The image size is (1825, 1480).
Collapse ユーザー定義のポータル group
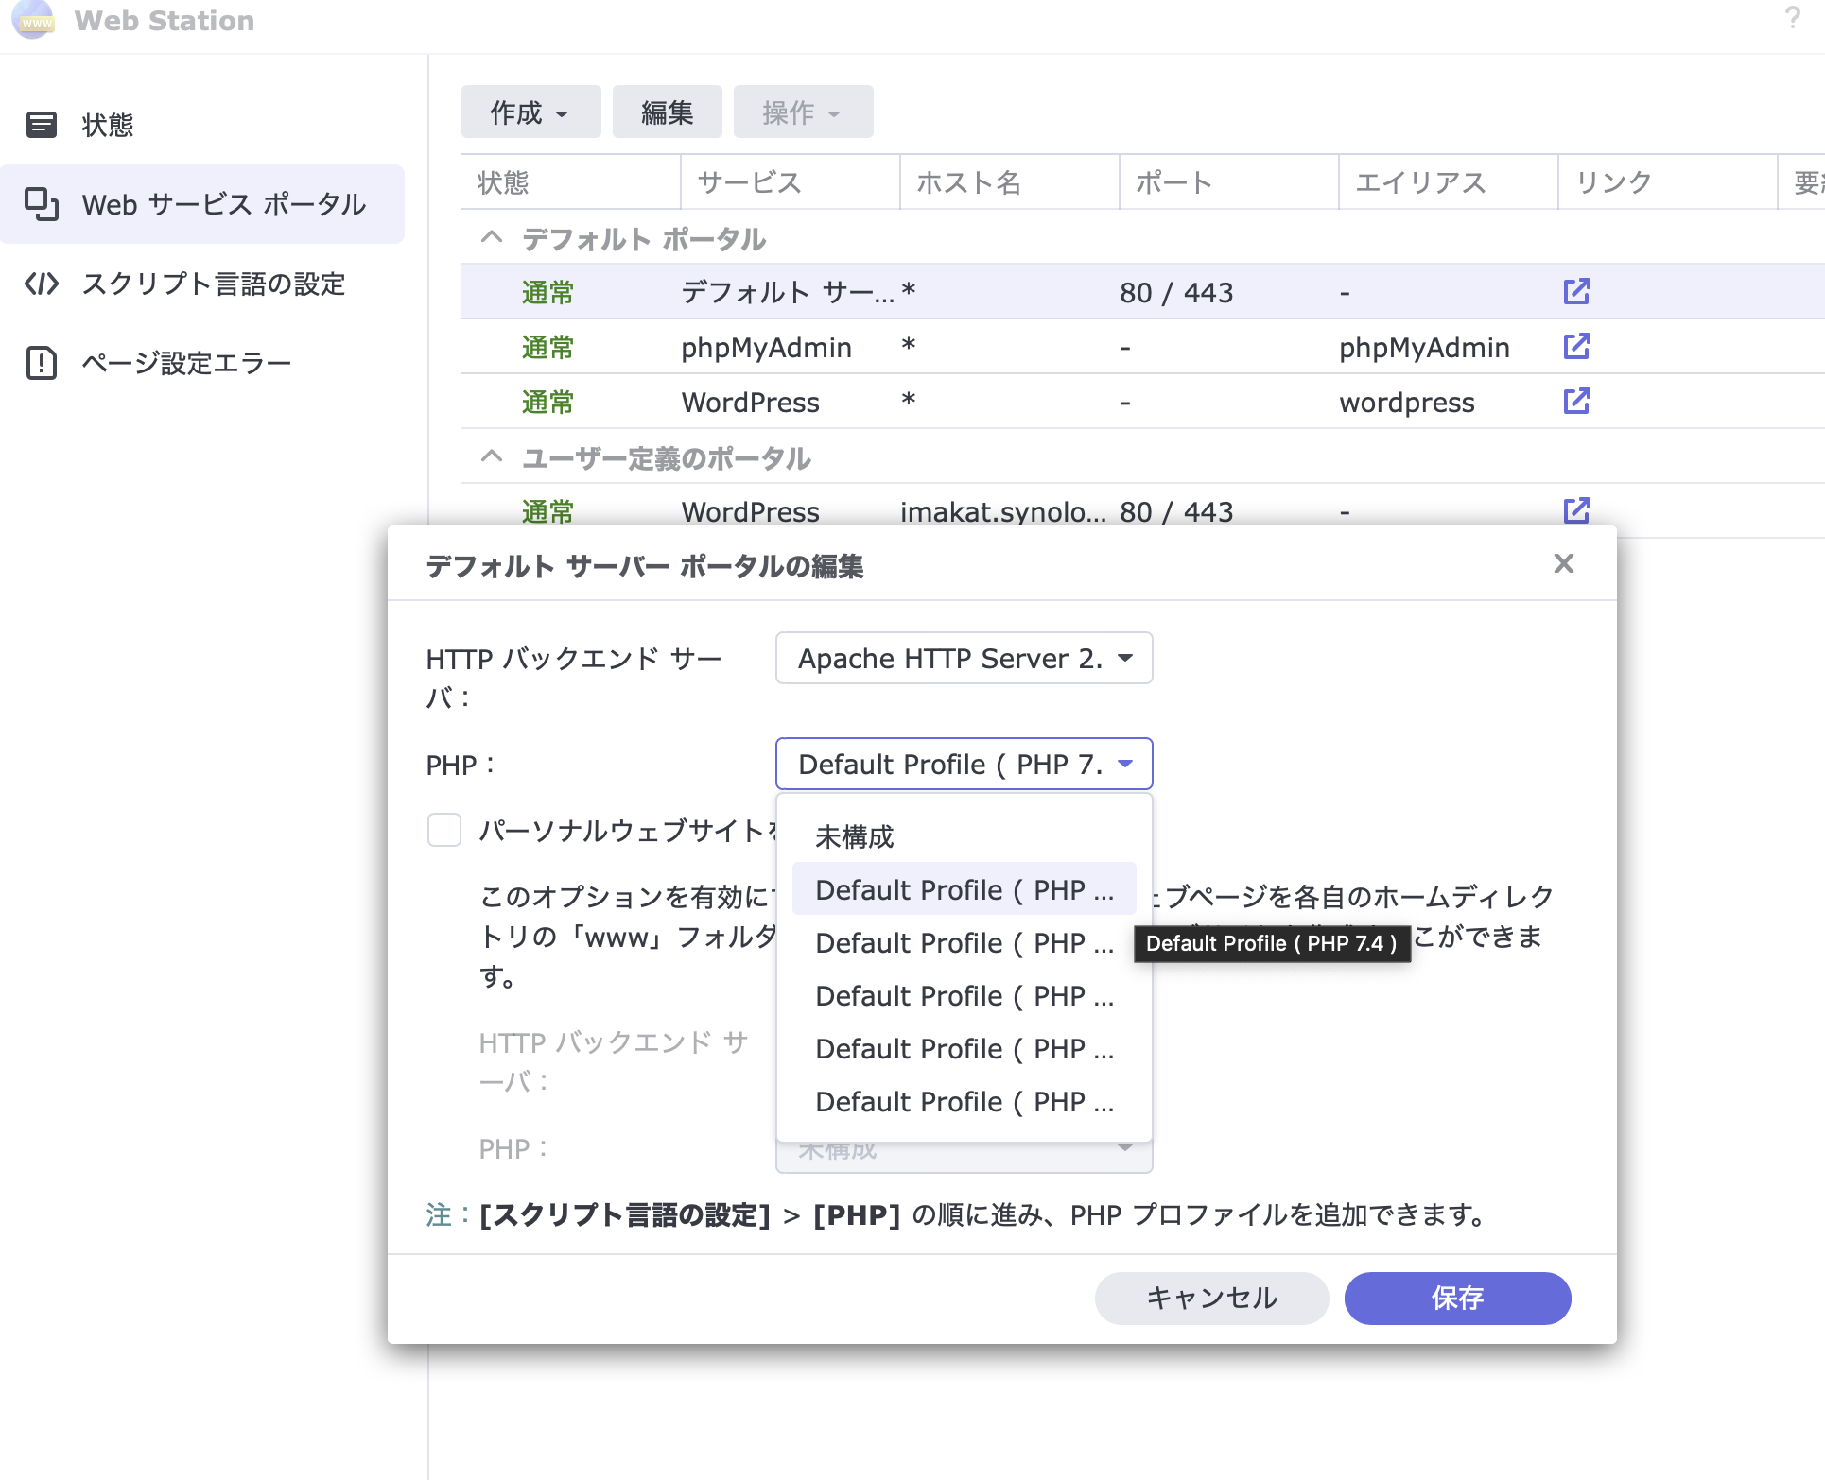[492, 456]
